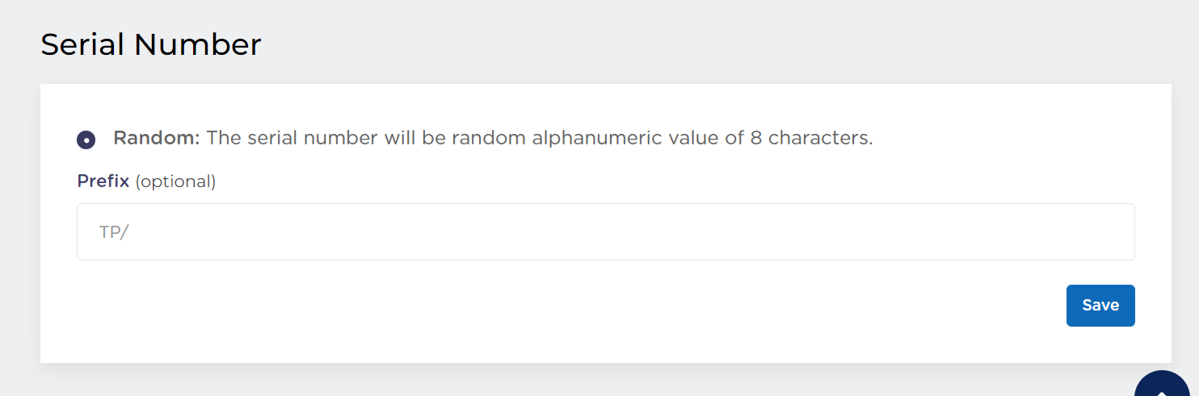Viewport: 1199px width, 396px height.
Task: Click the empty card area left of Save
Action: [x=566, y=306]
